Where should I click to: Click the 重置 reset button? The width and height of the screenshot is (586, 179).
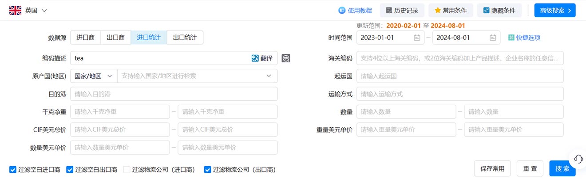[x=530, y=168]
